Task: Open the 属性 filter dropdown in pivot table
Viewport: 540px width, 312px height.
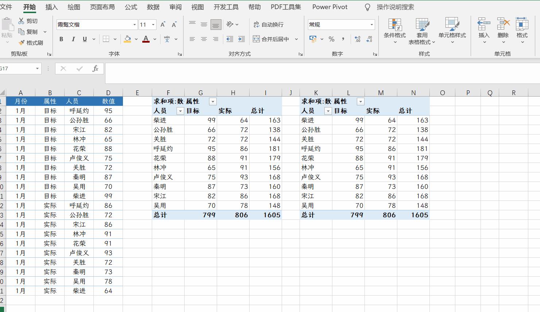Action: pyautogui.click(x=213, y=101)
